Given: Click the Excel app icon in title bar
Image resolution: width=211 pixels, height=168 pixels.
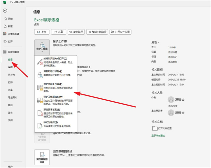Looking at the screenshot, I should [4, 2].
